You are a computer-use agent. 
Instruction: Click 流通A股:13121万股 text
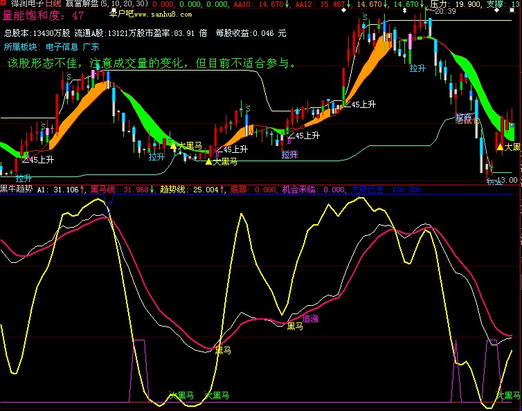(109, 33)
